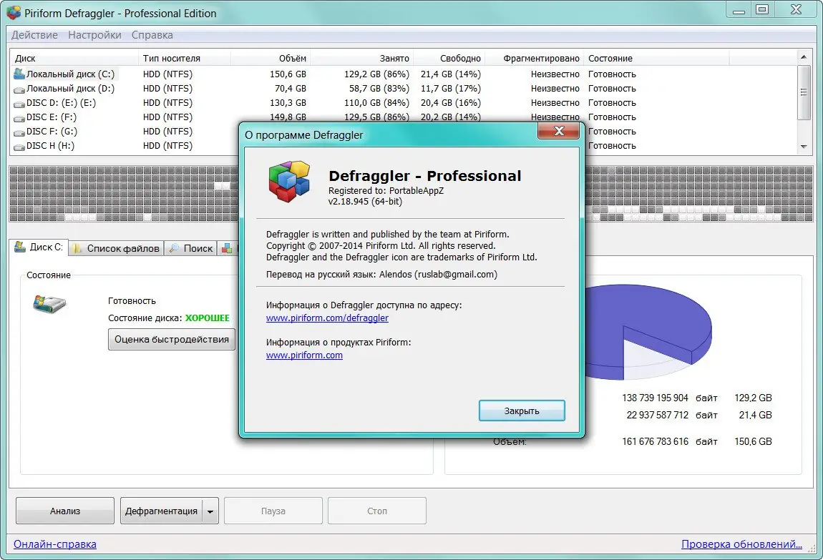Click the folder icon on Список файлов tab

[77, 248]
